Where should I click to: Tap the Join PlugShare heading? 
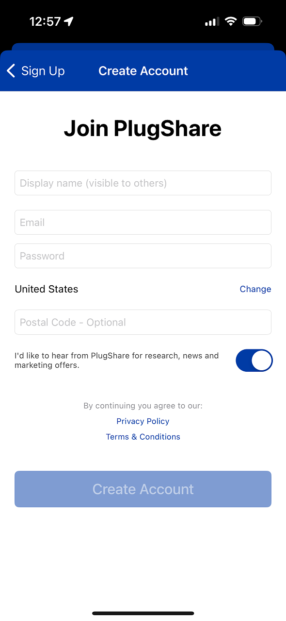[143, 128]
